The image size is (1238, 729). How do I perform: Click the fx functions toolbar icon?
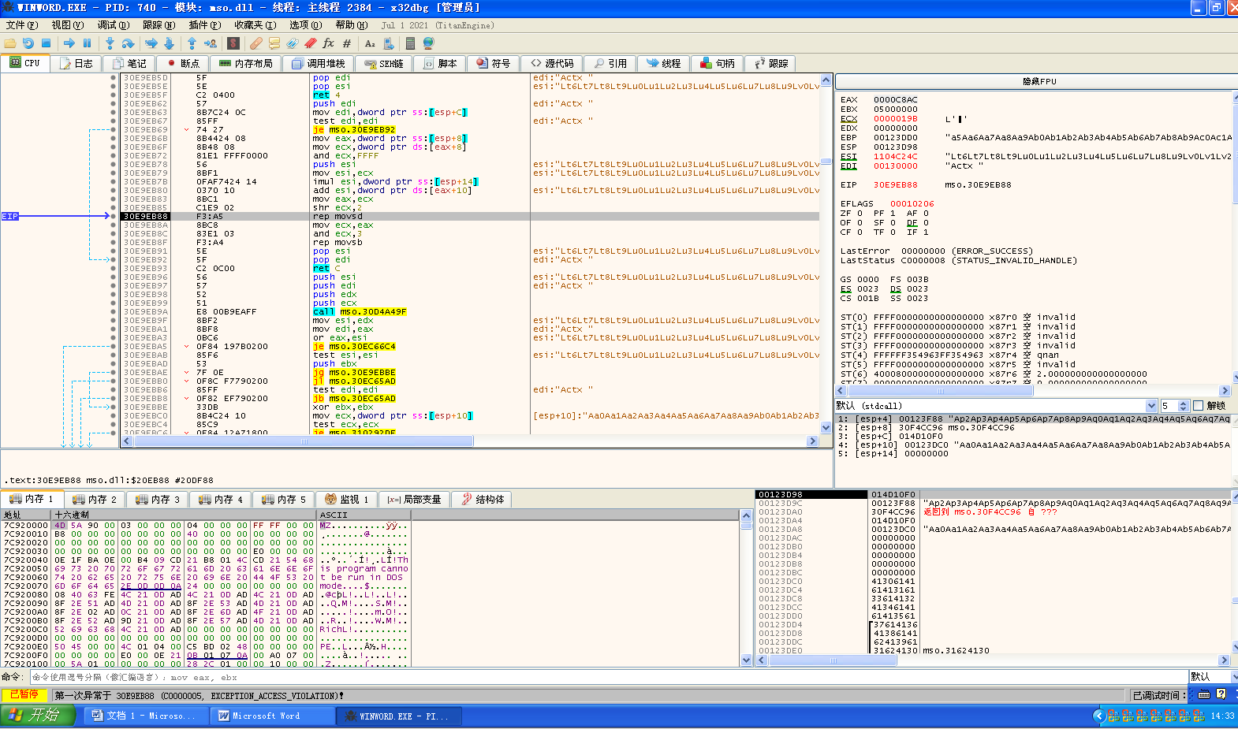click(328, 43)
